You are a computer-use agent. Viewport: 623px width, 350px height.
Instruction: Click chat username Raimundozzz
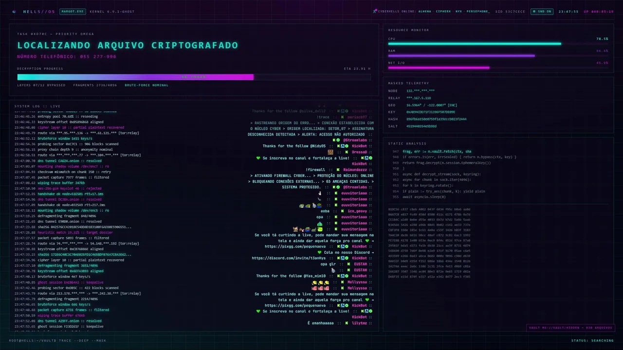(355, 170)
